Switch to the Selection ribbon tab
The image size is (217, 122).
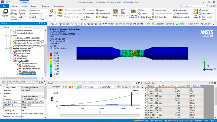[x=45, y=6]
